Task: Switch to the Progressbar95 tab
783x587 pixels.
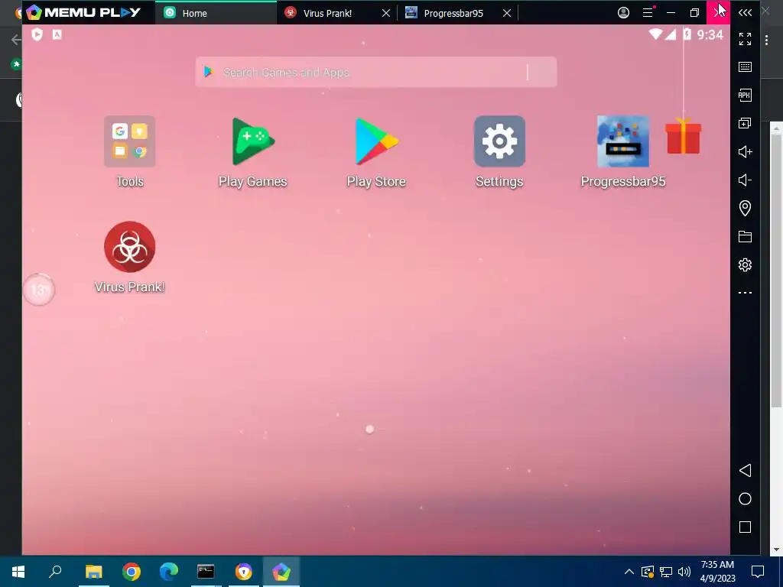Action: coord(453,14)
